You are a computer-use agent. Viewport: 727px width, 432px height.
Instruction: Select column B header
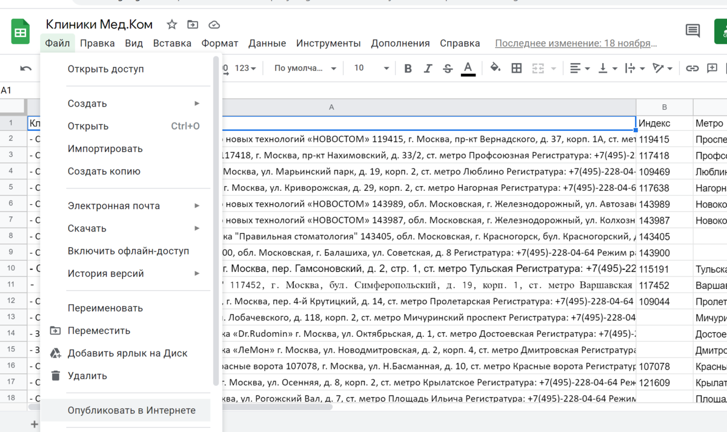665,107
